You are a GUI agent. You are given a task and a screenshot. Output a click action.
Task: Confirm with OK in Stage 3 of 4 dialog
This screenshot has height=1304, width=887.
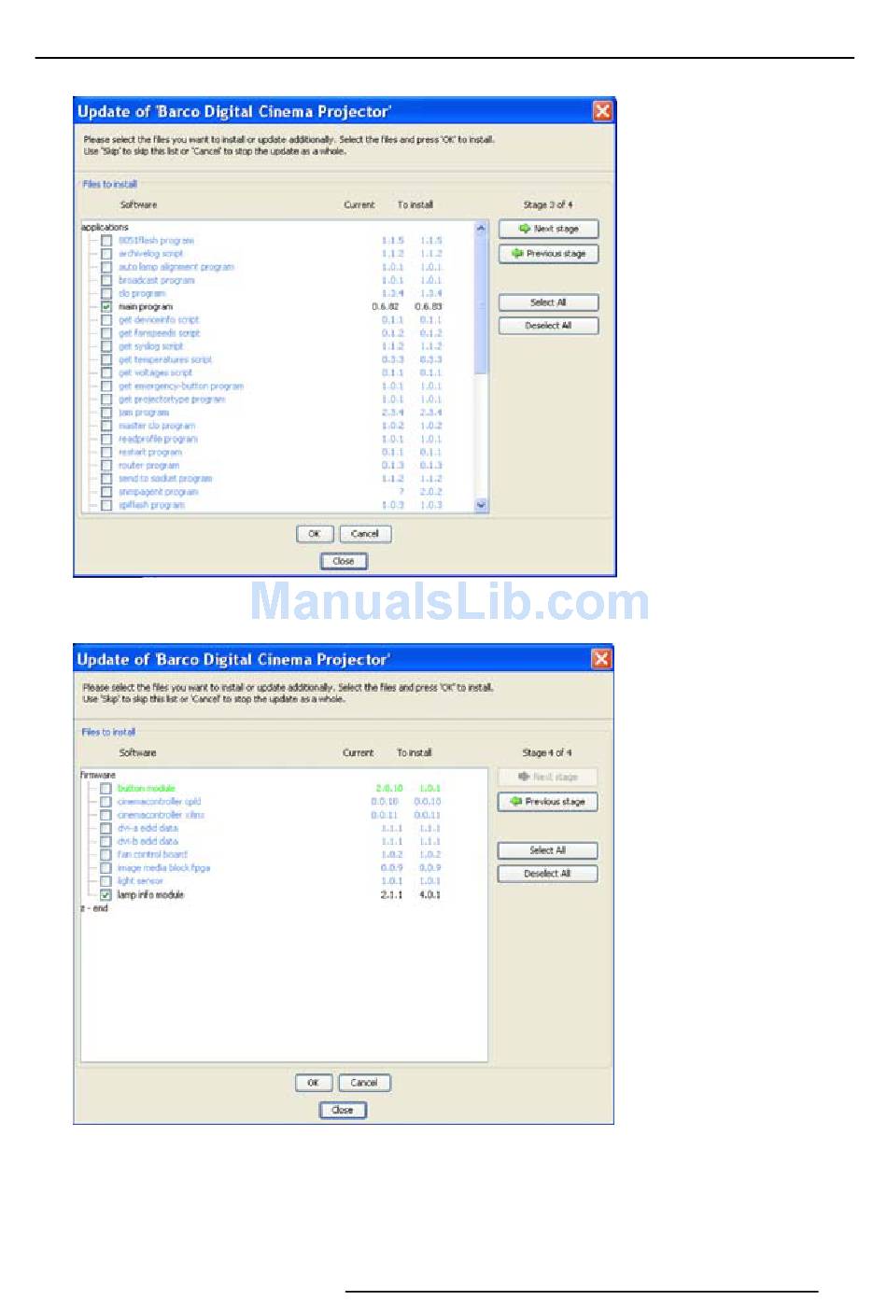pos(315,534)
